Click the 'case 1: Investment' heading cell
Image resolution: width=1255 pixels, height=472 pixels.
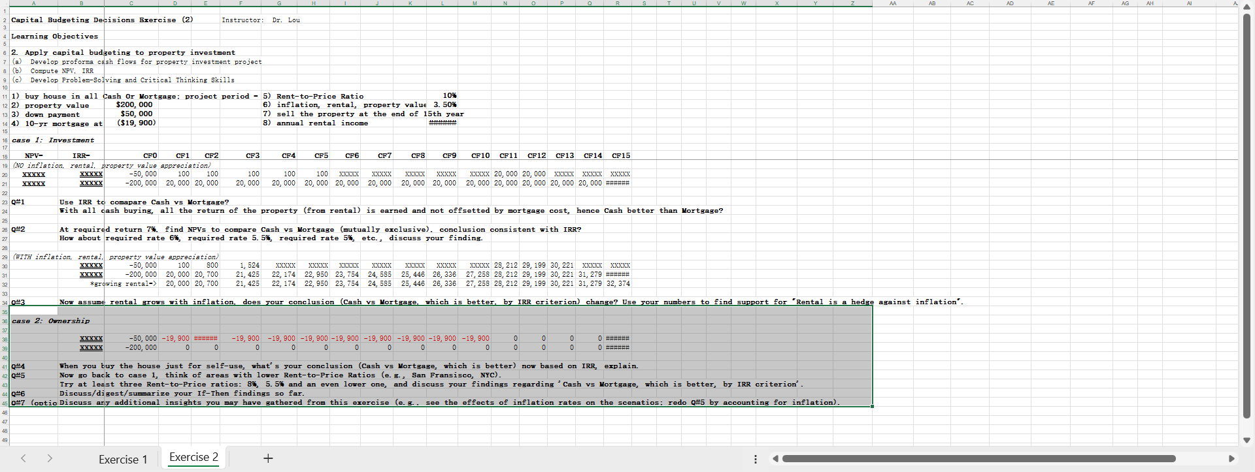(53, 140)
